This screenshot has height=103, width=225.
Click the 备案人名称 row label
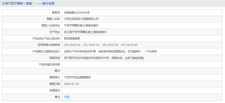point(53,19)
